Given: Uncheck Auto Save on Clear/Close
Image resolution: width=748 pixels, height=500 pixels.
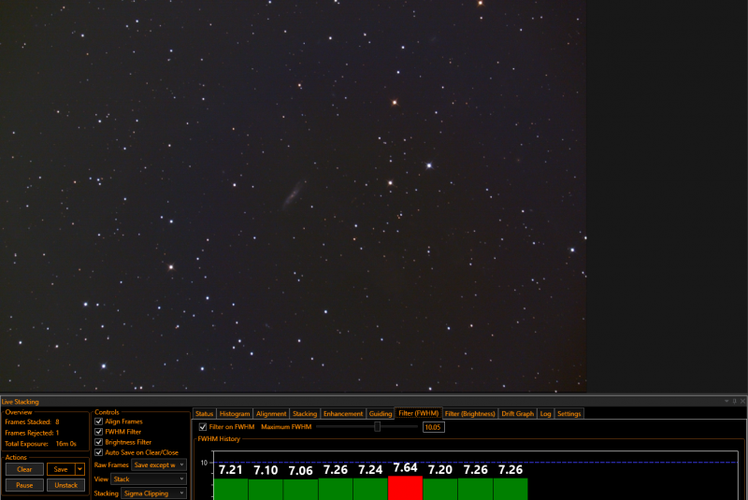Looking at the screenshot, I should [x=99, y=453].
